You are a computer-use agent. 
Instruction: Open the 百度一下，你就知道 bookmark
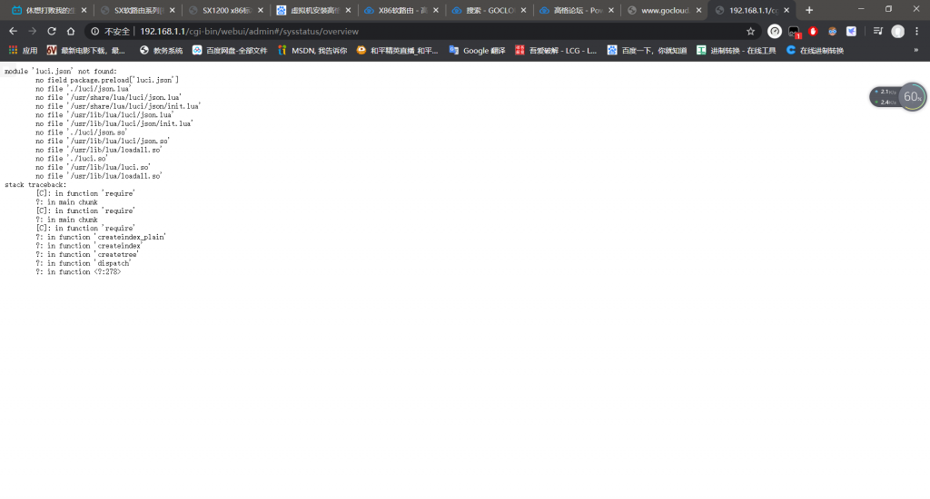[647, 51]
